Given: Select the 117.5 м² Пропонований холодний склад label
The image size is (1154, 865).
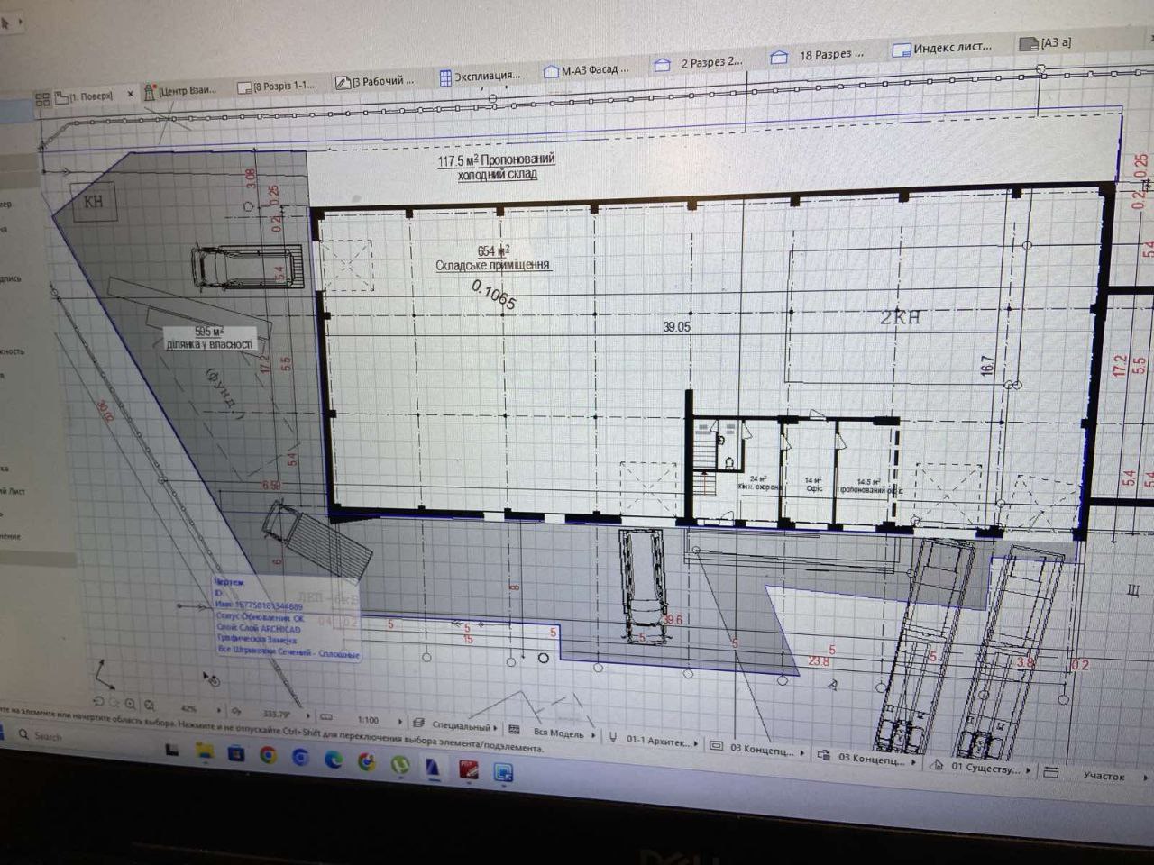Looking at the screenshot, I should (x=497, y=167).
